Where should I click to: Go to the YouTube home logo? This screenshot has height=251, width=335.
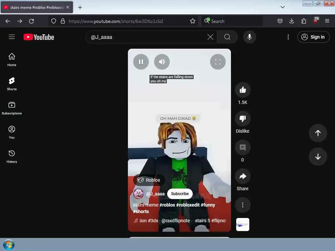(39, 37)
